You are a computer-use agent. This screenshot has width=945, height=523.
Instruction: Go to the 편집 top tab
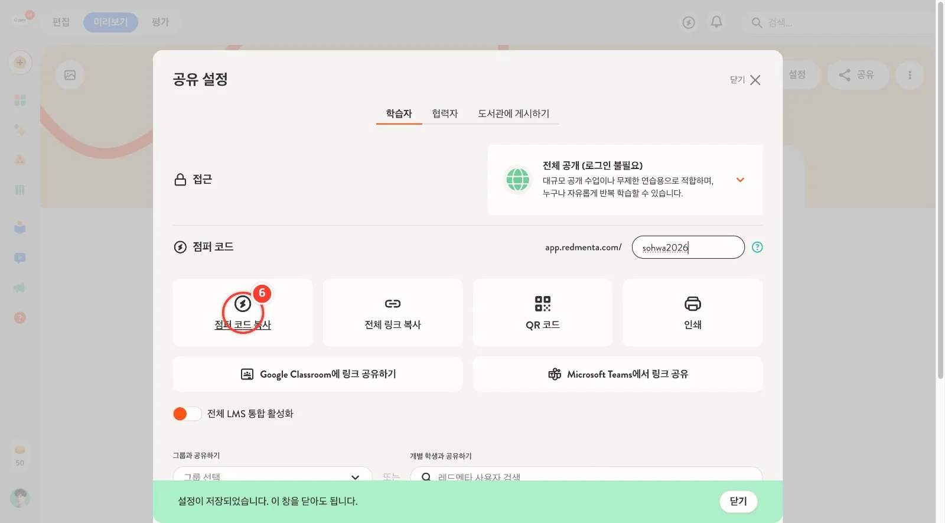coord(61,22)
